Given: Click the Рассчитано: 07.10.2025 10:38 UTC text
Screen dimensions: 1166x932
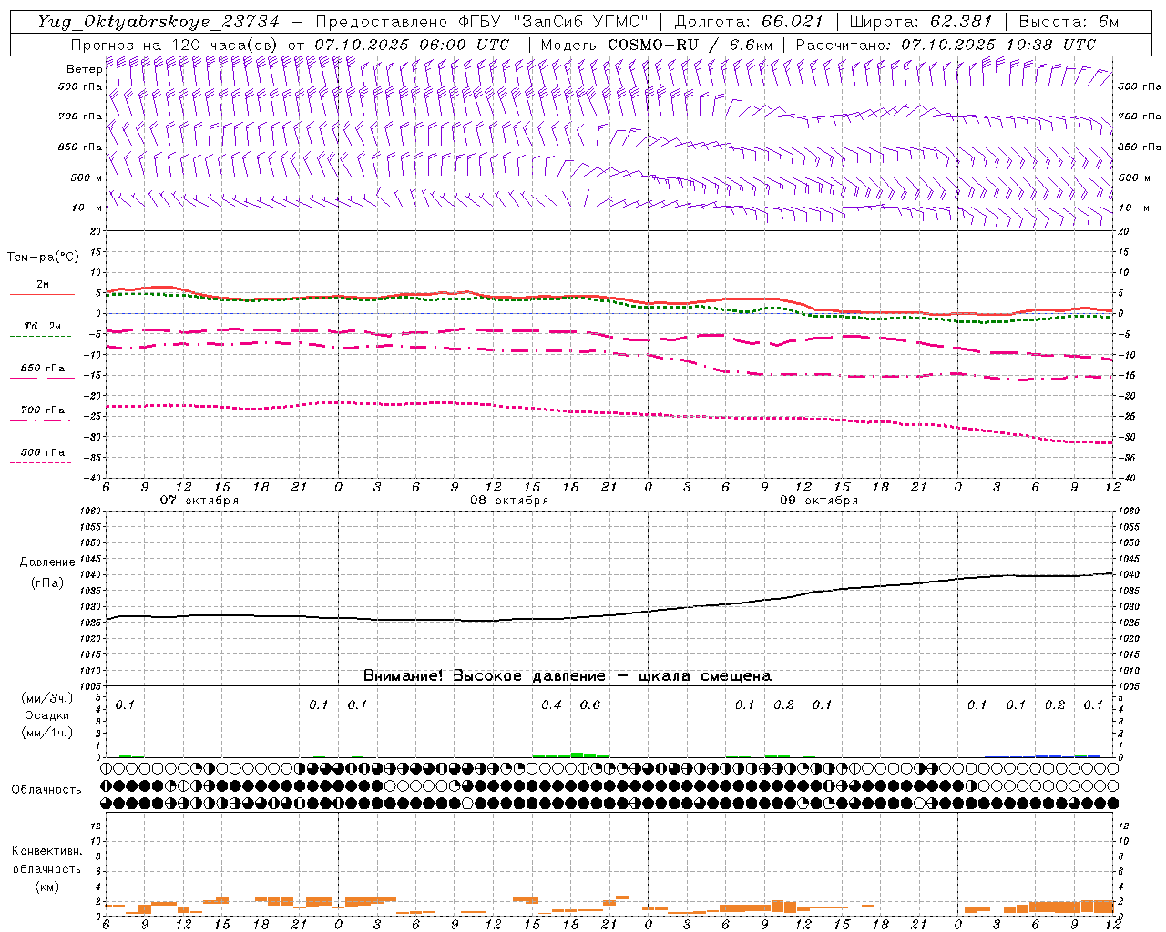Looking at the screenshot, I should (946, 44).
